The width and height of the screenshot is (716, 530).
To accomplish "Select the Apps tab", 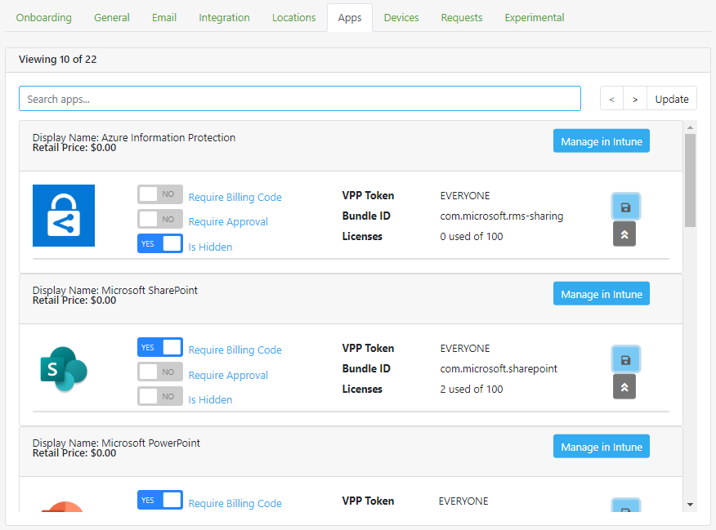I will 350,18.
